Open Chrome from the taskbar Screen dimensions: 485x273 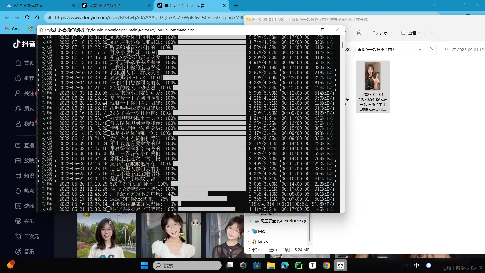pos(326,265)
